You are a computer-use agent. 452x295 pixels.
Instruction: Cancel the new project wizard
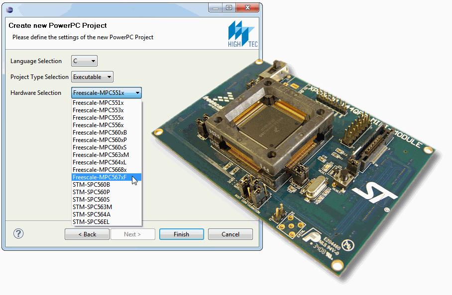point(230,234)
